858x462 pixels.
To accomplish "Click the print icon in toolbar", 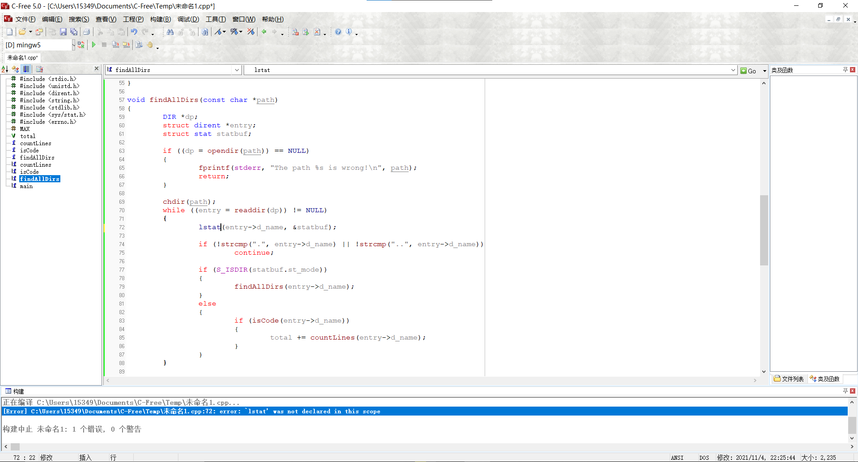I will coord(87,32).
